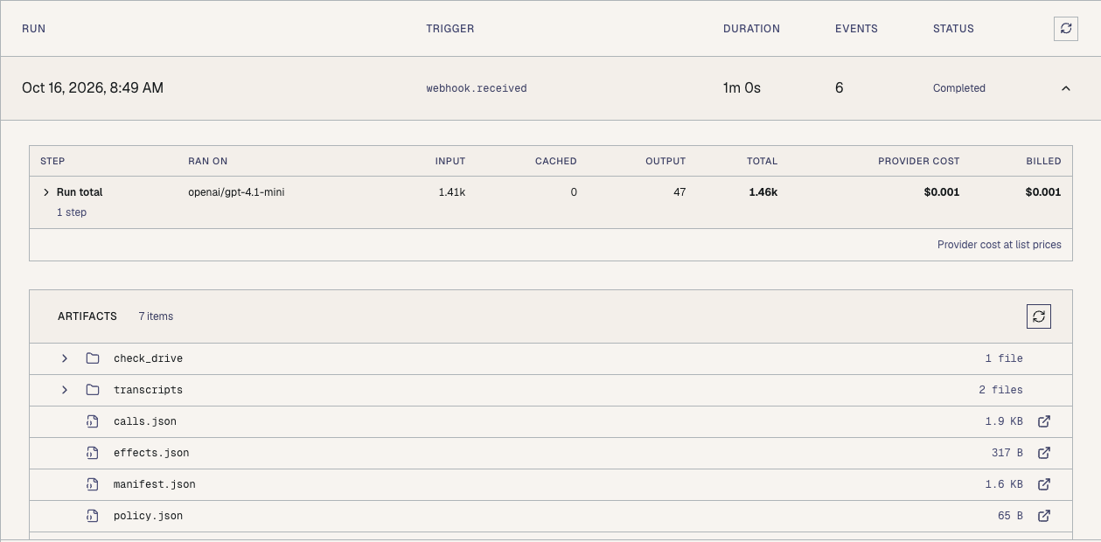Click the CACHED column header
1101x542 pixels.
pyautogui.click(x=556, y=161)
